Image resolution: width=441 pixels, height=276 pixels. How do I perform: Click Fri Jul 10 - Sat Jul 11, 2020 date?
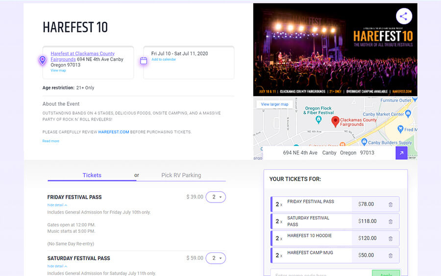tap(179, 53)
